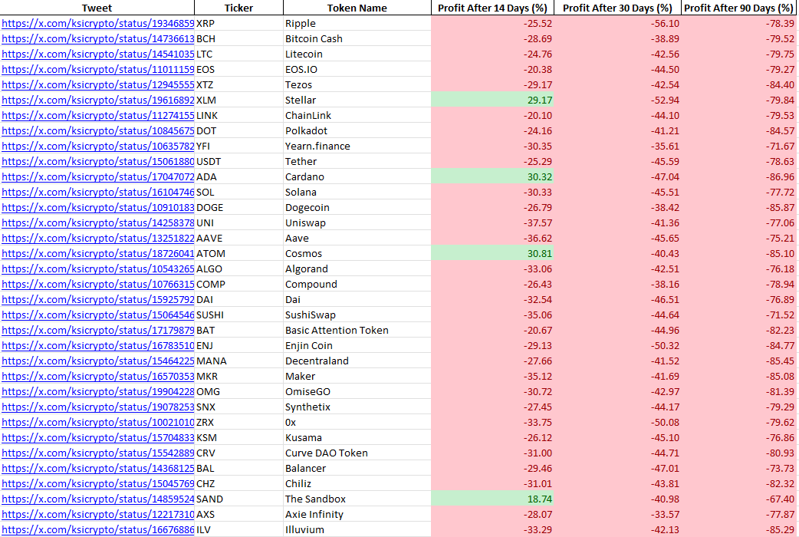Select the green 30.81 Cosmos profit cell
The height and width of the screenshot is (537, 799).
click(492, 253)
